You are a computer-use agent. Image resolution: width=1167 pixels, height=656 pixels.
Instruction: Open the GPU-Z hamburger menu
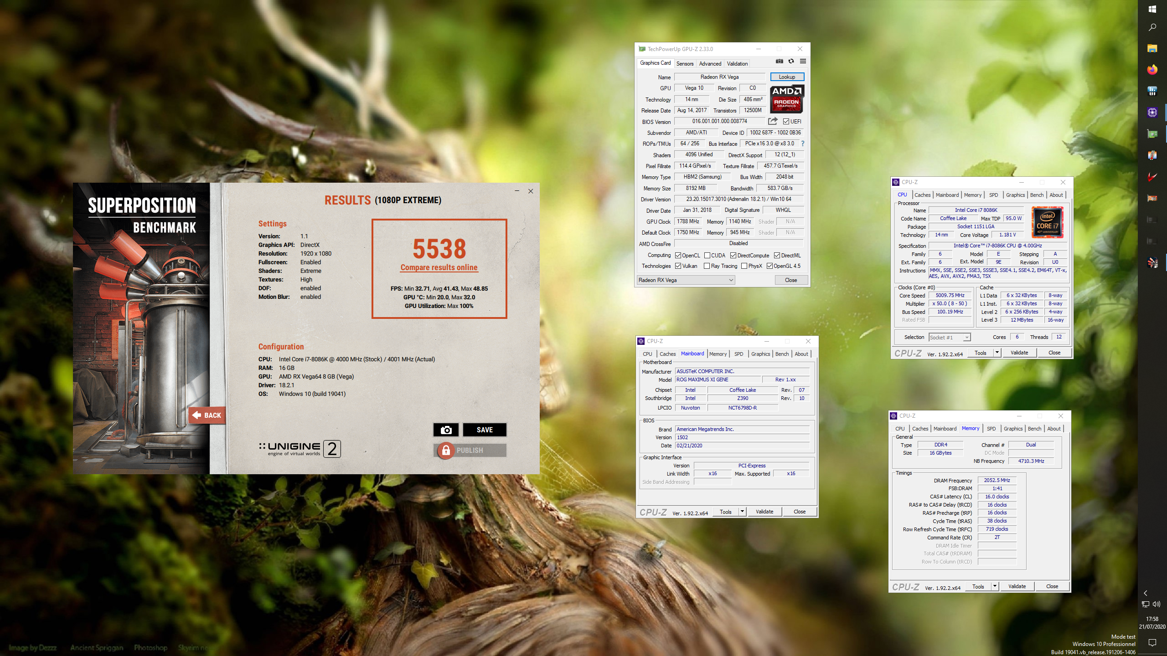coord(803,61)
